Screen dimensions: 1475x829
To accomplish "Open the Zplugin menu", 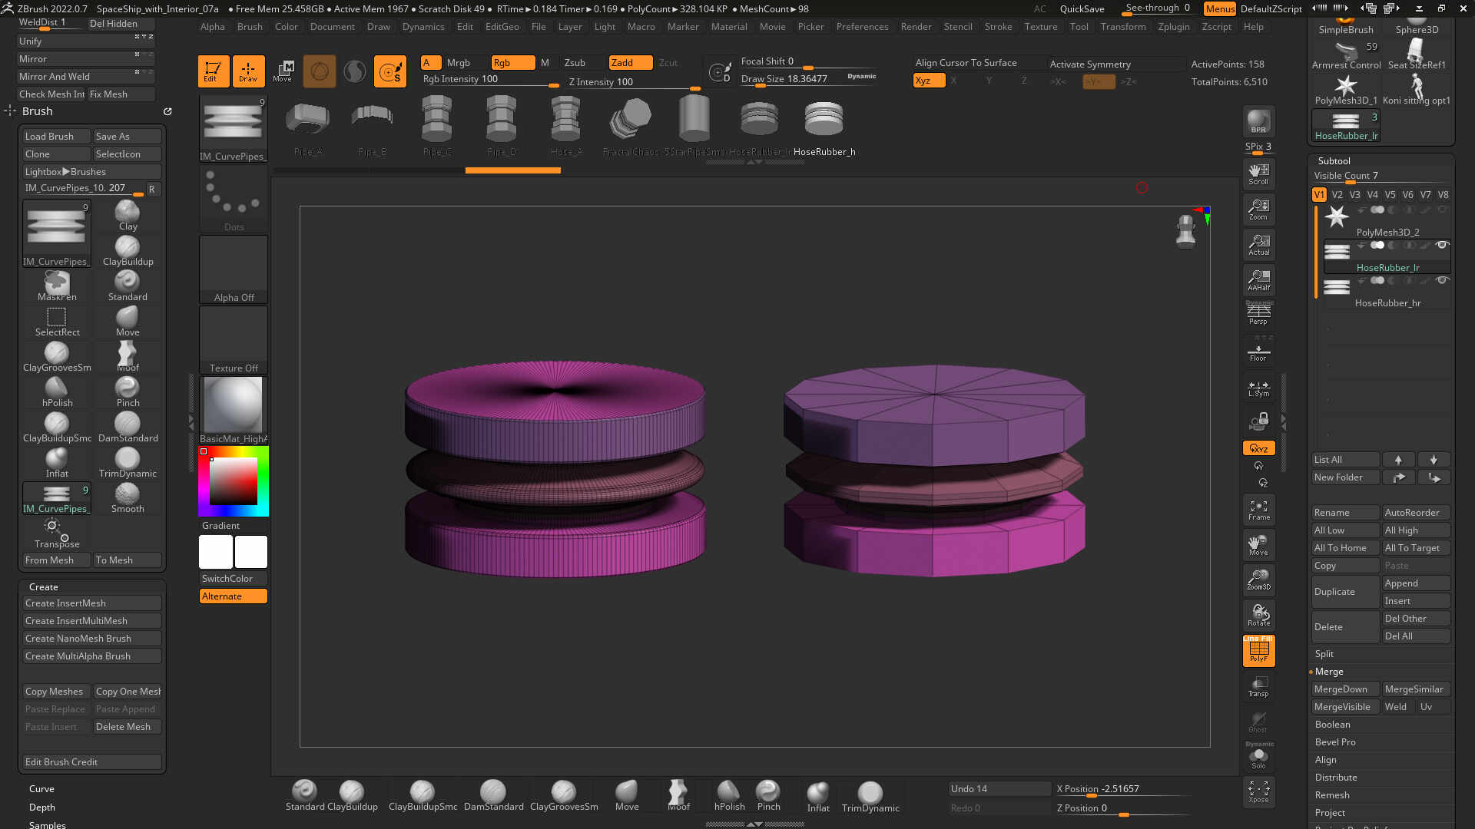I will (1173, 27).
